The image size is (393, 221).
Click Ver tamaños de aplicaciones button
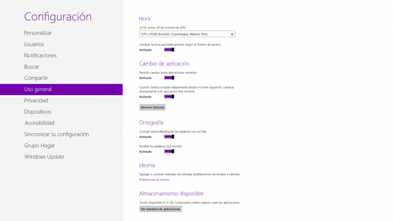click(160, 209)
